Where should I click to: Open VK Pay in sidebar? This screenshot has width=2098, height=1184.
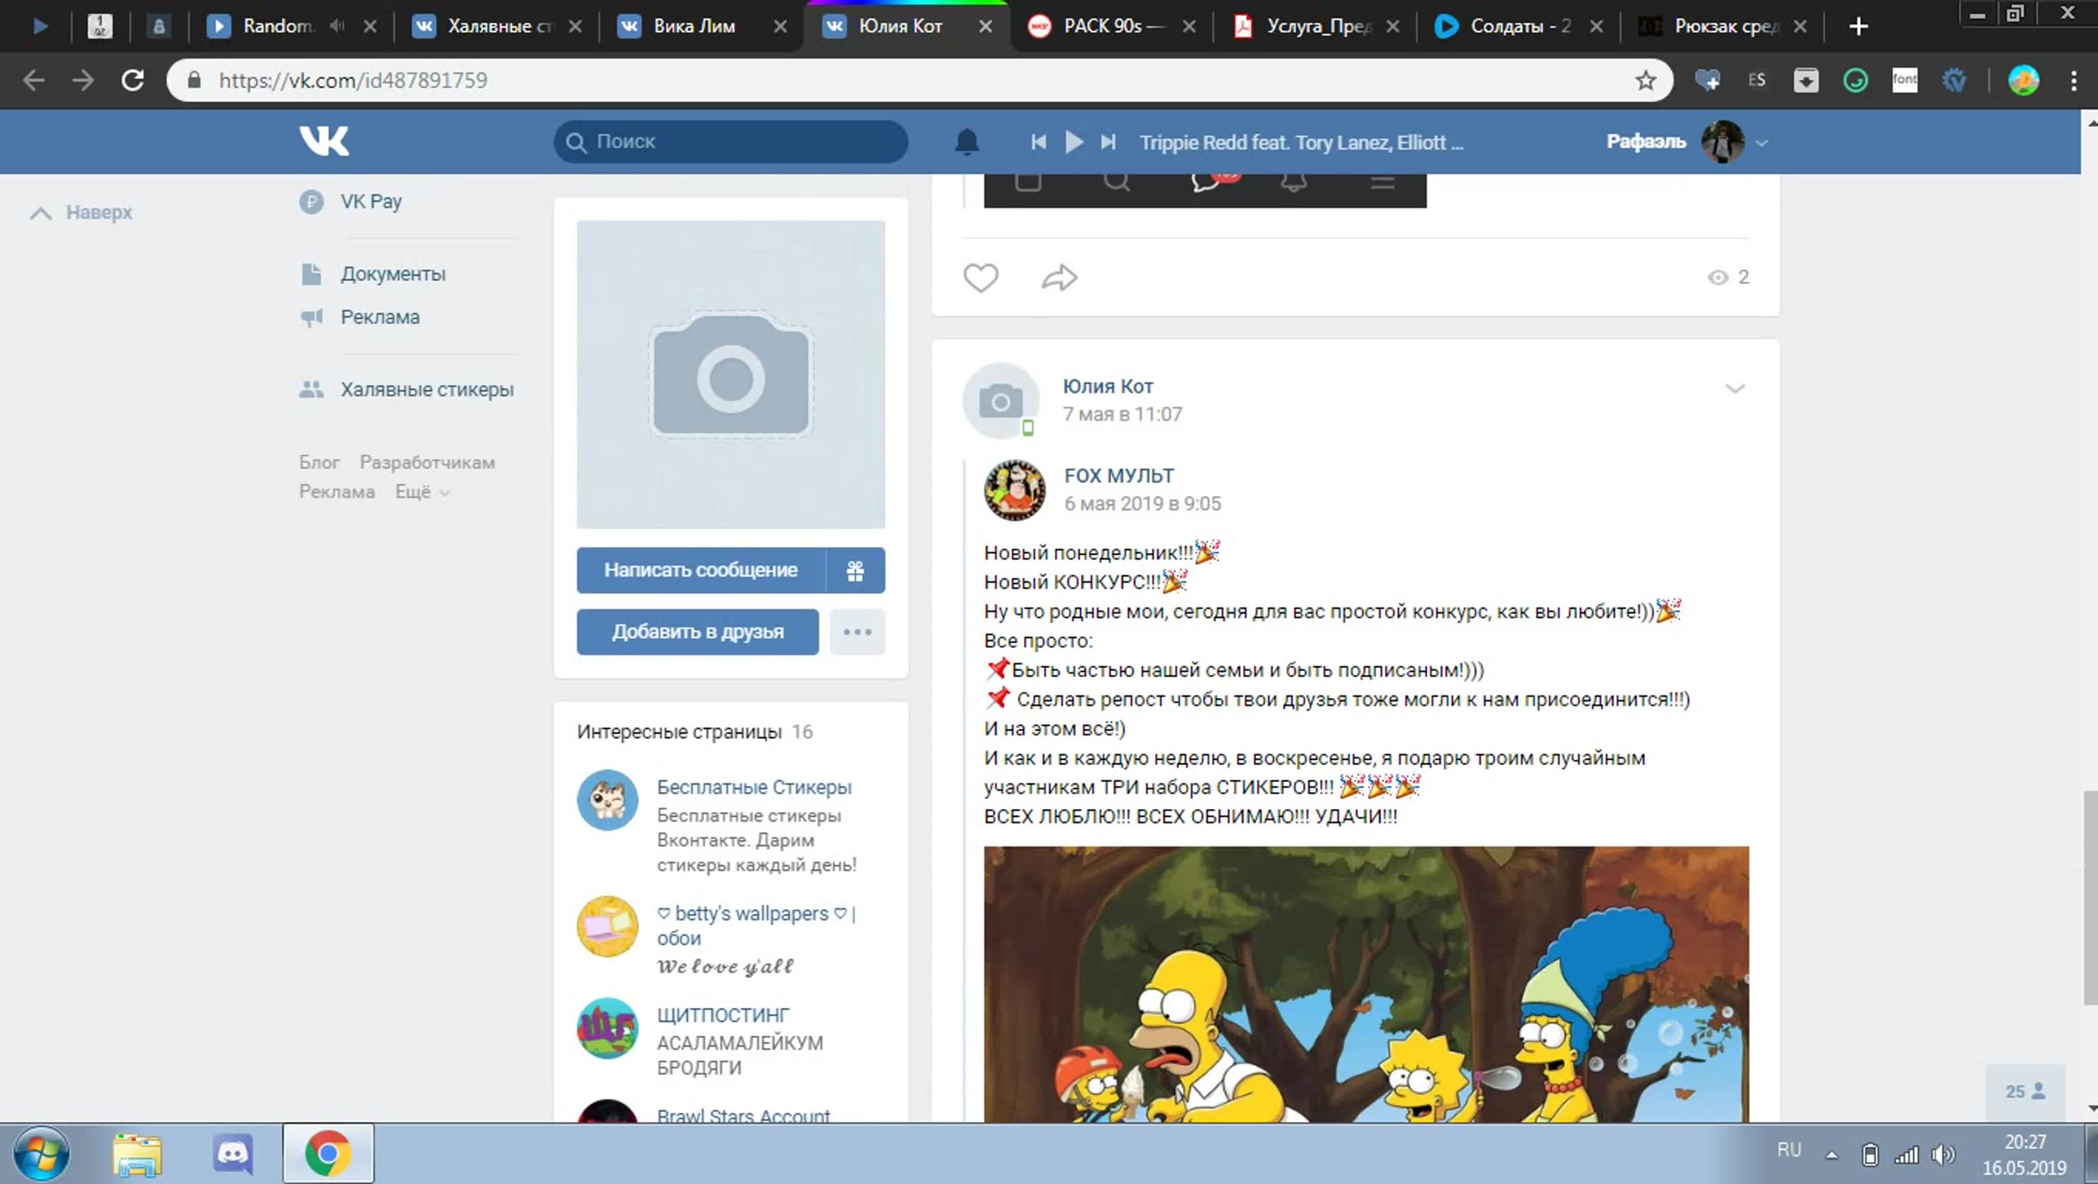pyautogui.click(x=370, y=201)
